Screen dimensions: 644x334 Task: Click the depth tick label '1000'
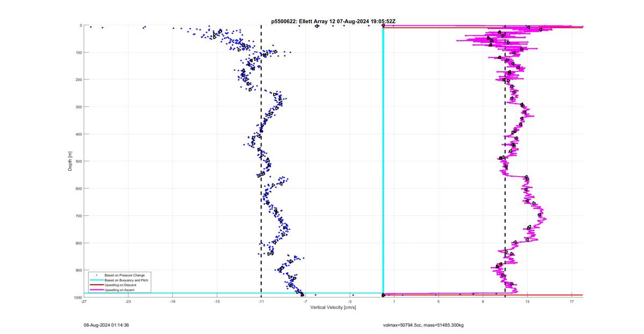click(x=77, y=297)
